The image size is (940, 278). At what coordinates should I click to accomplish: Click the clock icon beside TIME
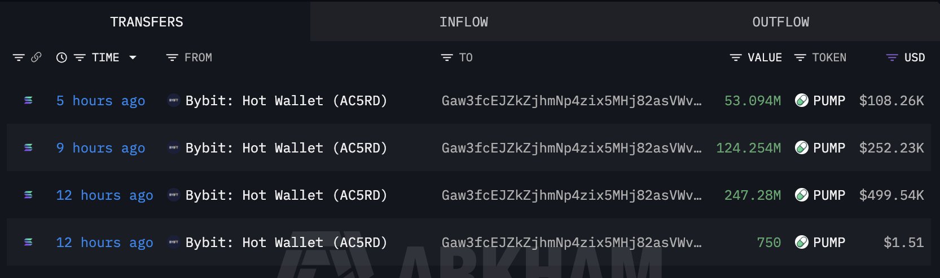[62, 57]
